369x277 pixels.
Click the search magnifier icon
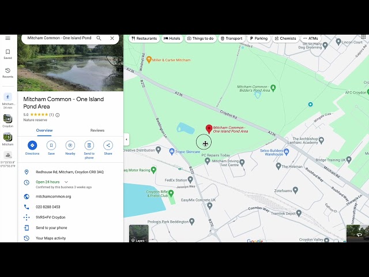pyautogui.click(x=99, y=38)
